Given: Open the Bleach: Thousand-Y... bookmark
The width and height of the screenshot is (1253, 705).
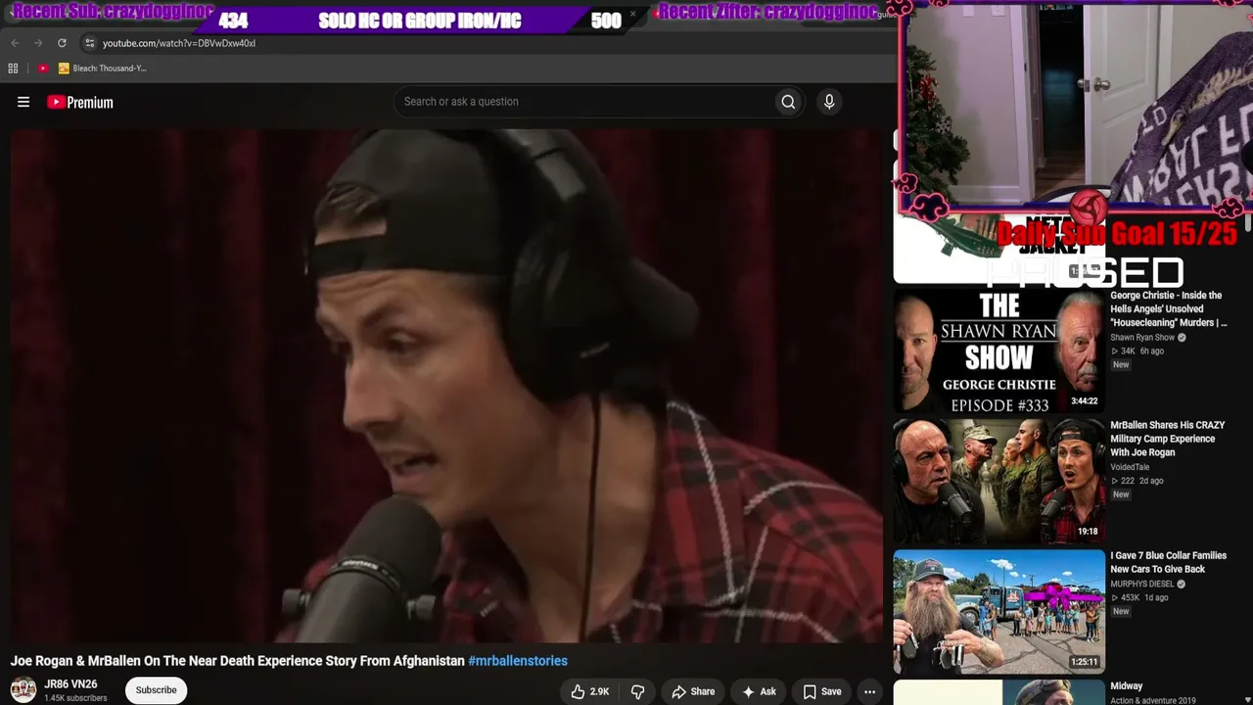Looking at the screenshot, I should click(x=103, y=69).
